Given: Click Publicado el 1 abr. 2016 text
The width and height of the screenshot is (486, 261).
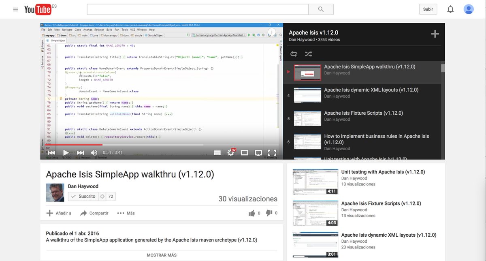Looking at the screenshot, I should 72,233.
